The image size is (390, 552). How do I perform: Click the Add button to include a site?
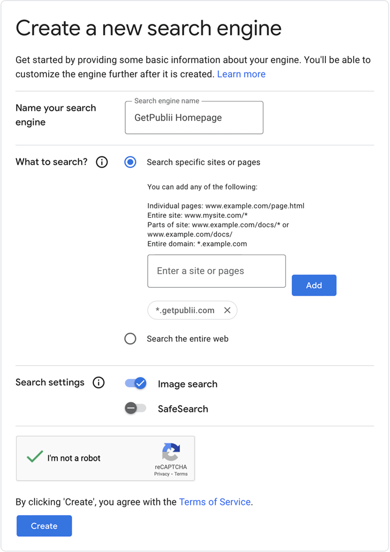pyautogui.click(x=314, y=285)
